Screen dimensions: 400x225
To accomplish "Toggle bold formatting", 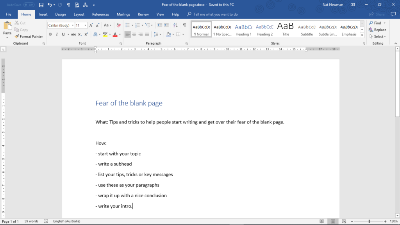I will pos(50,34).
